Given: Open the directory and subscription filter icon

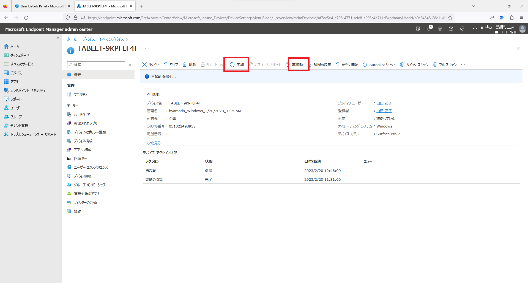Looking at the screenshot, I should tap(418, 29).
